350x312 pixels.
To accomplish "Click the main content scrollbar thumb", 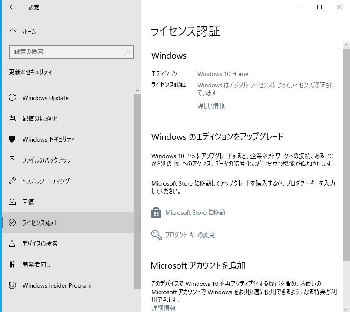I will tap(346, 154).
